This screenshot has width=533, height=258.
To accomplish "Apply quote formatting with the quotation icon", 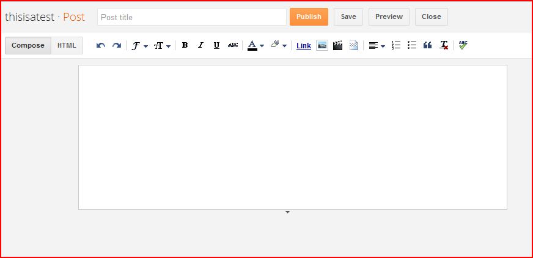I will [x=428, y=45].
